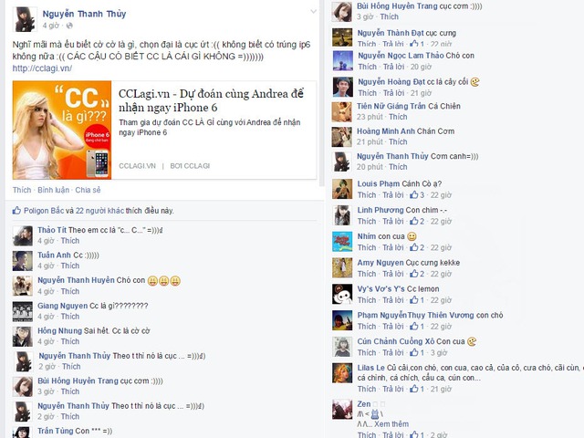This screenshot has width=584, height=438.
Task: Like Hồng Nhung's comment
Action: 70,341
